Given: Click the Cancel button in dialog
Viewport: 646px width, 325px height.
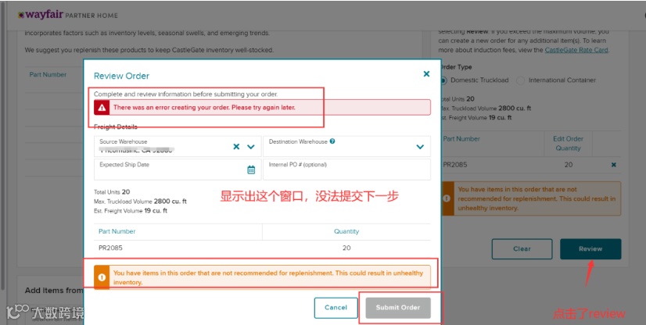Looking at the screenshot, I should (x=336, y=308).
